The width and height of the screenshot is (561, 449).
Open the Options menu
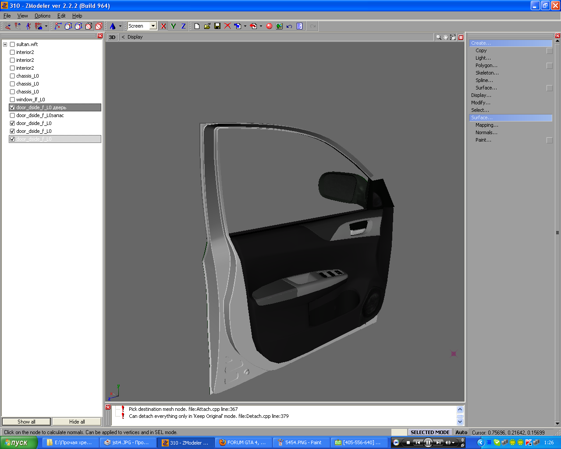[x=43, y=16]
